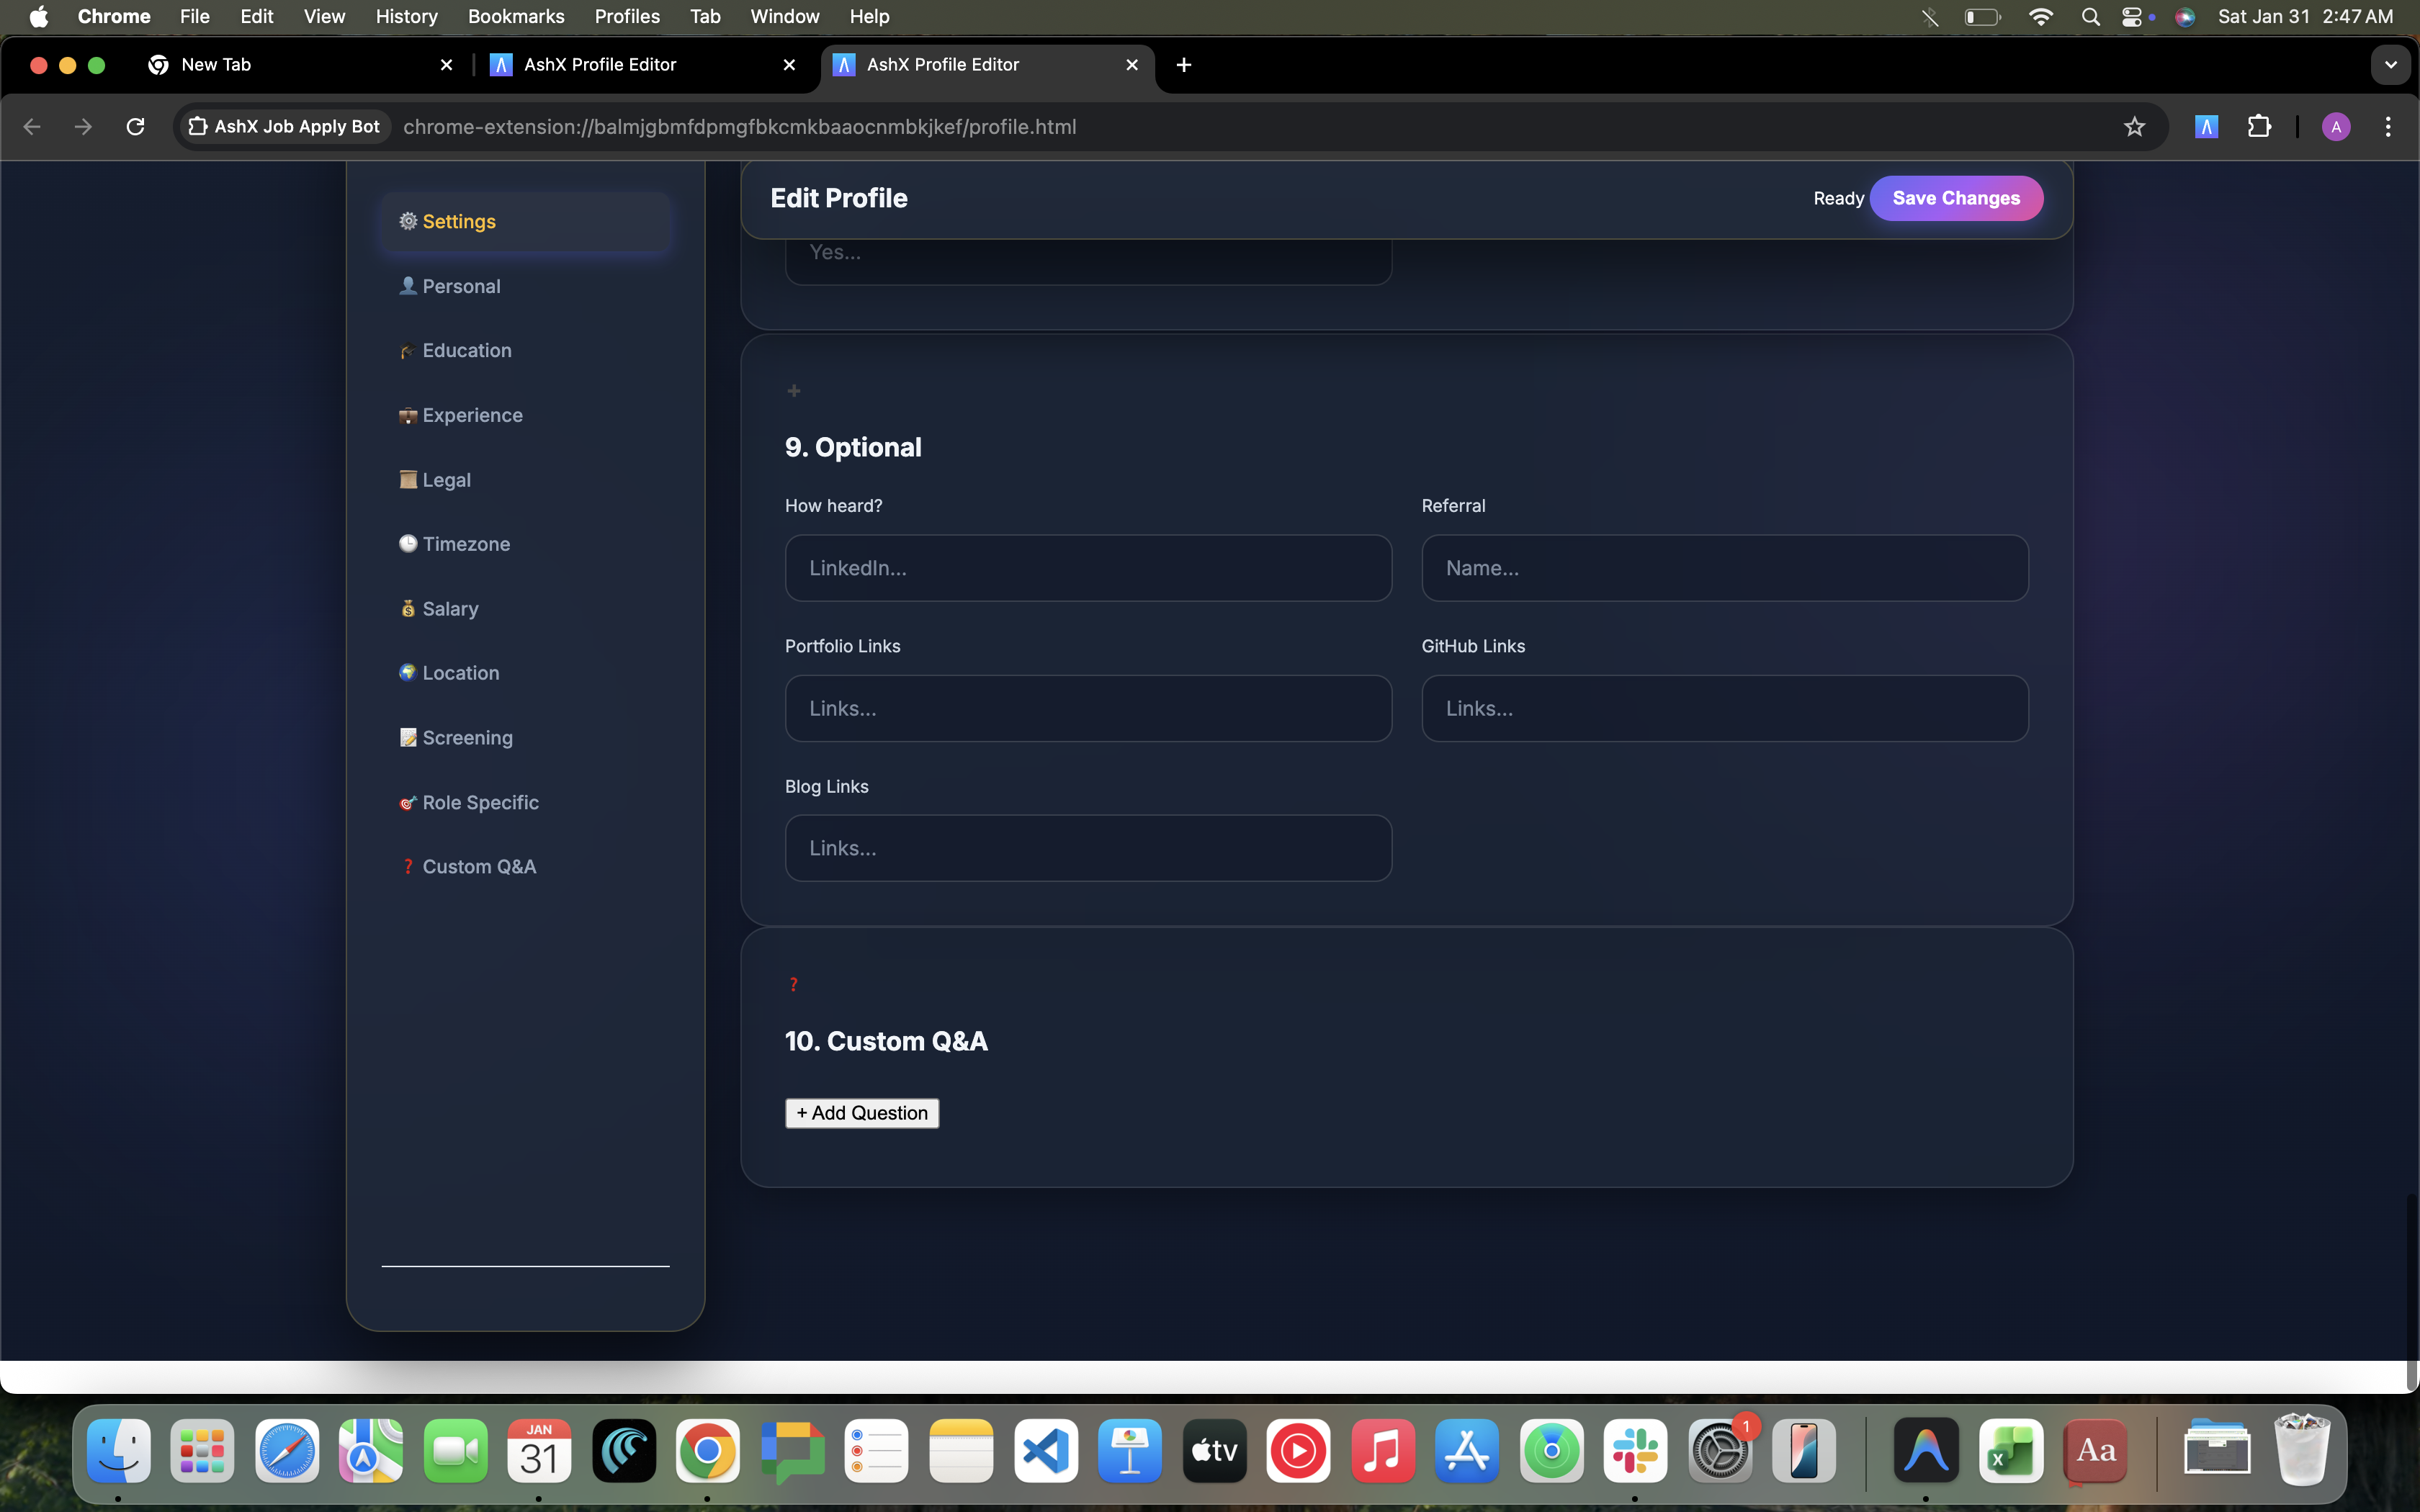The height and width of the screenshot is (1512, 2420).
Task: Open Maps from the Dock
Action: 371,1451
